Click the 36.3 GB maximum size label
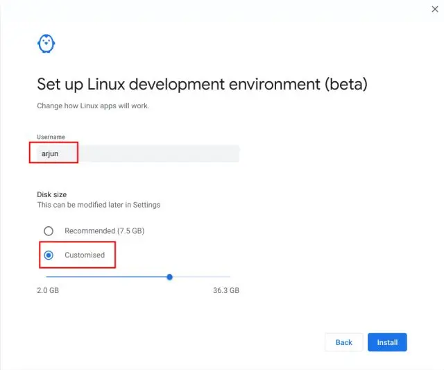Viewport: 444px width, 370px height. 226,290
